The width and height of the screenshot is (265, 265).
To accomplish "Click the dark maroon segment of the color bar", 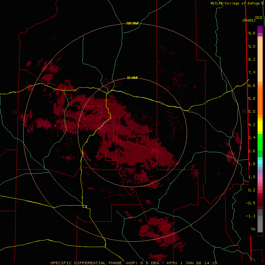I will (x=260, y=201).
